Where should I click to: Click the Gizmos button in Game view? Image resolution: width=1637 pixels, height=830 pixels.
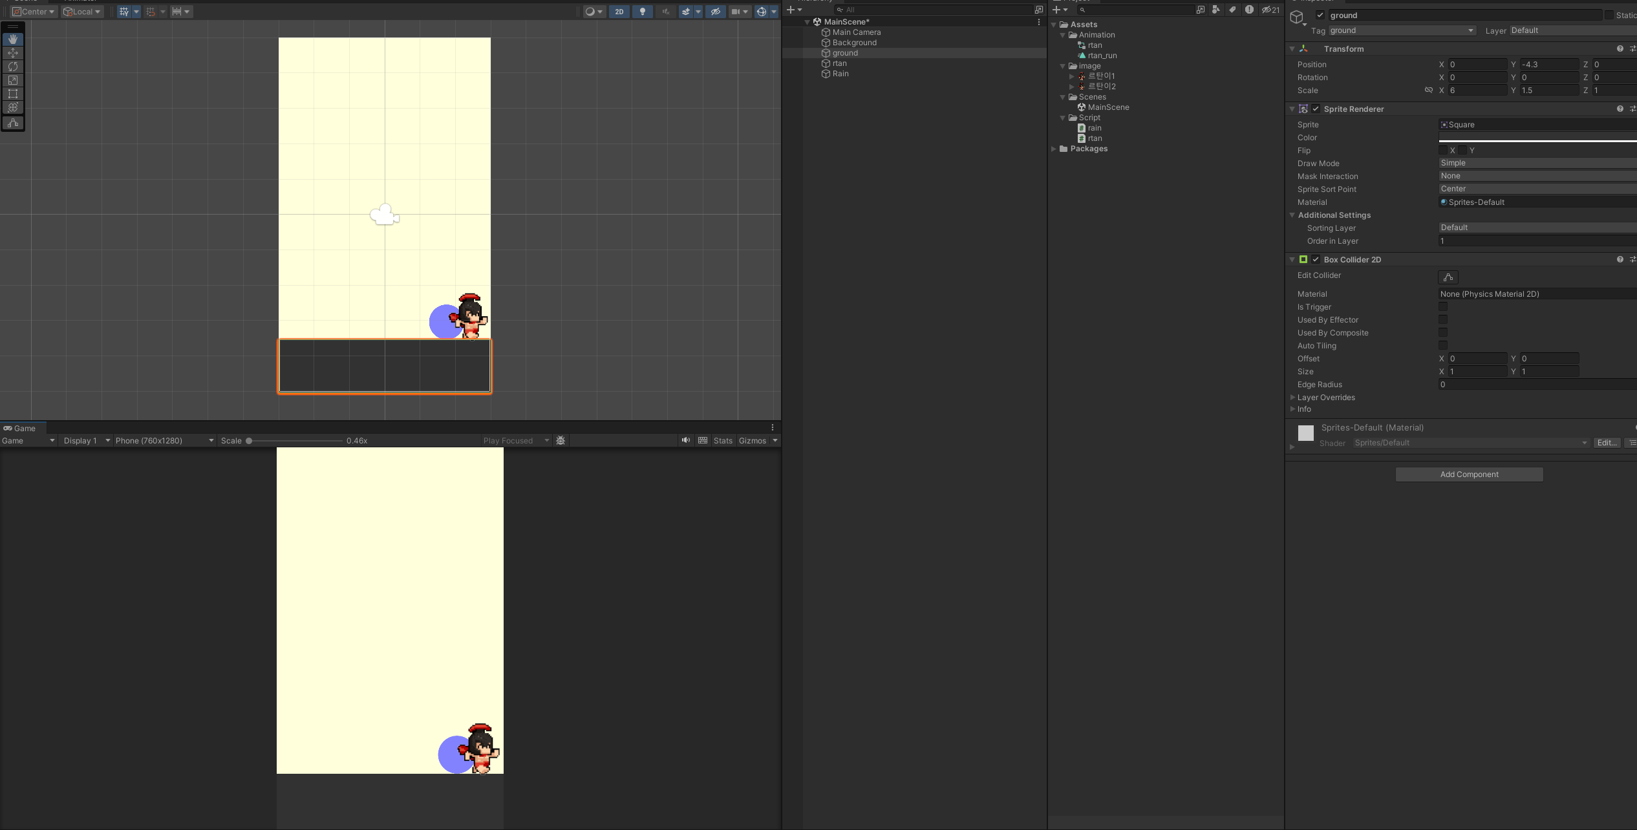[x=753, y=441]
